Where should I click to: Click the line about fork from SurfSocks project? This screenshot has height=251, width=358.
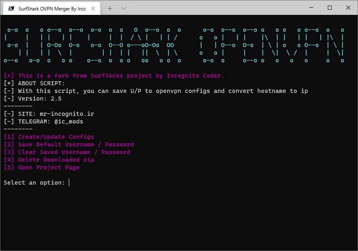114,76
